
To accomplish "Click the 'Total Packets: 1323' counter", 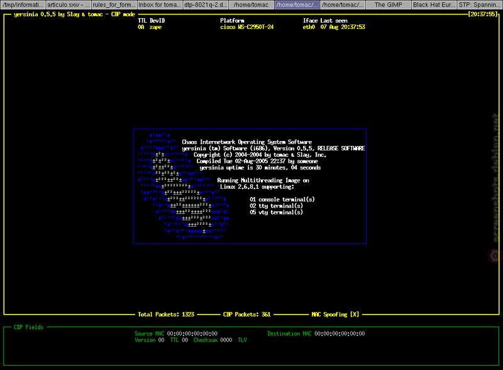I will click(166, 315).
